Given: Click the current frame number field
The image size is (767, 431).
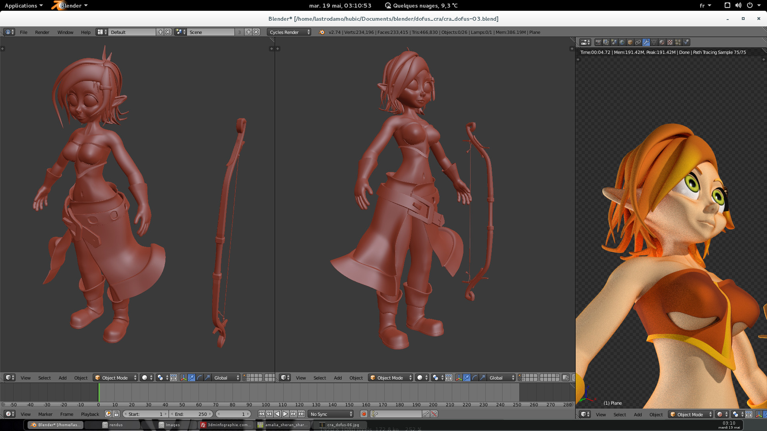Looking at the screenshot, I should 233,414.
